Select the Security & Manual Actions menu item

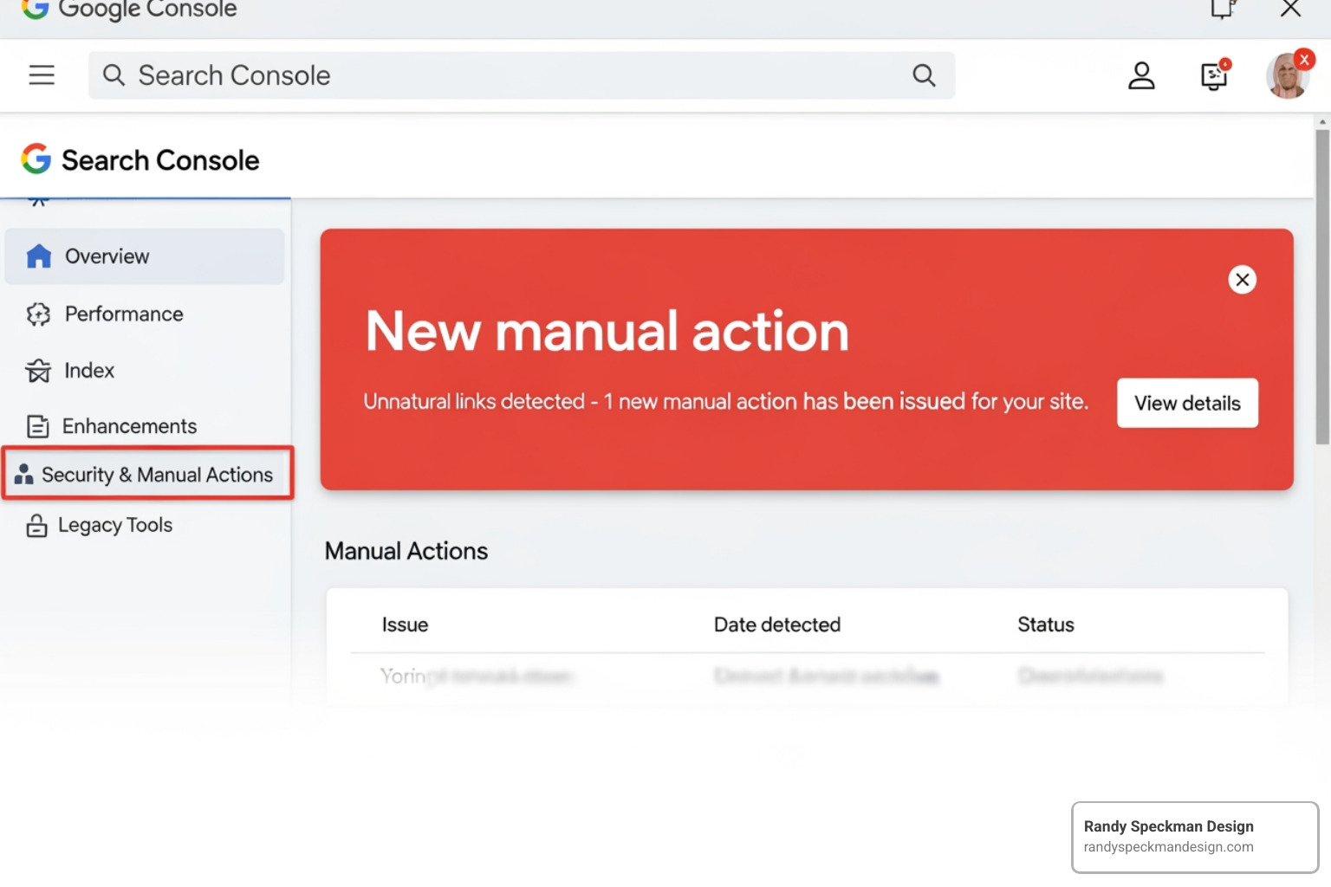pyautogui.click(x=156, y=474)
